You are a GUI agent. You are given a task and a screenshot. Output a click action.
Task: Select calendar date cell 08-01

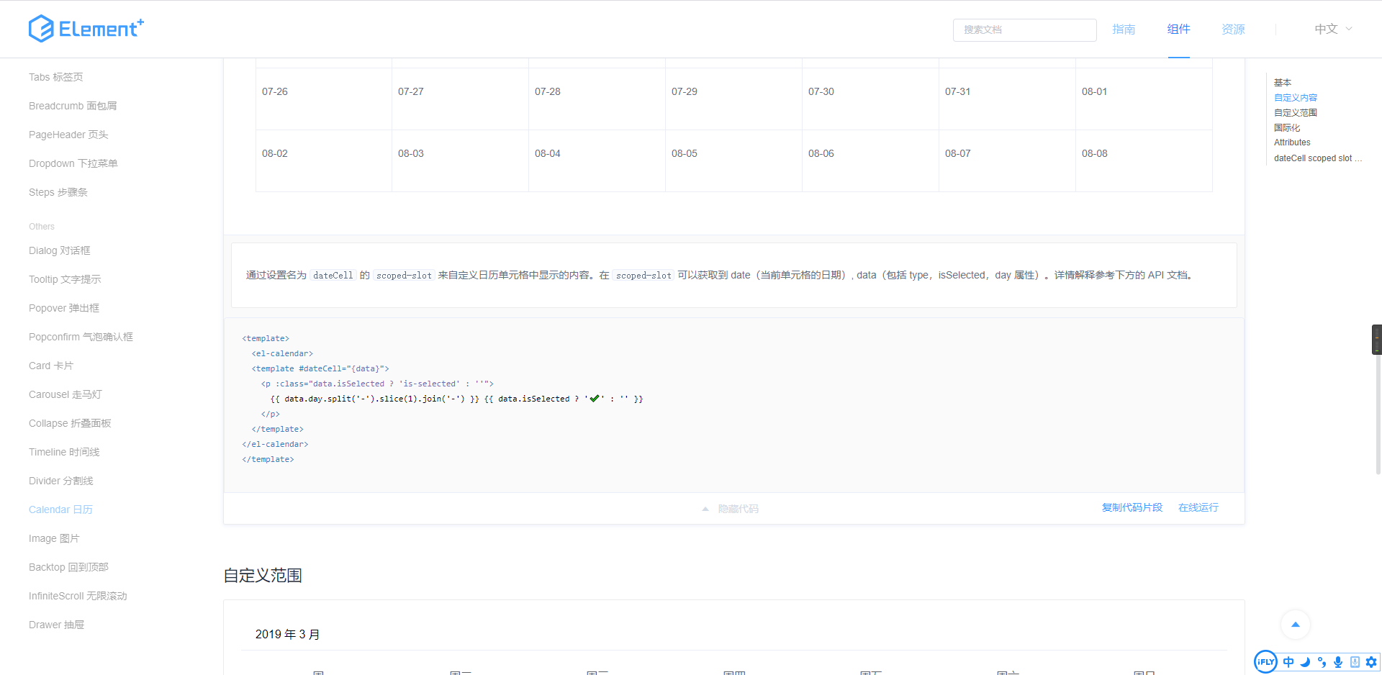point(1144,99)
